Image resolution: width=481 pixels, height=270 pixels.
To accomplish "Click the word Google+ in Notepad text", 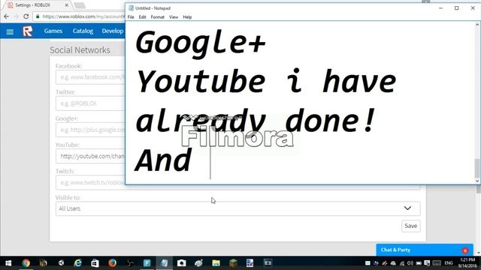I will (201, 43).
